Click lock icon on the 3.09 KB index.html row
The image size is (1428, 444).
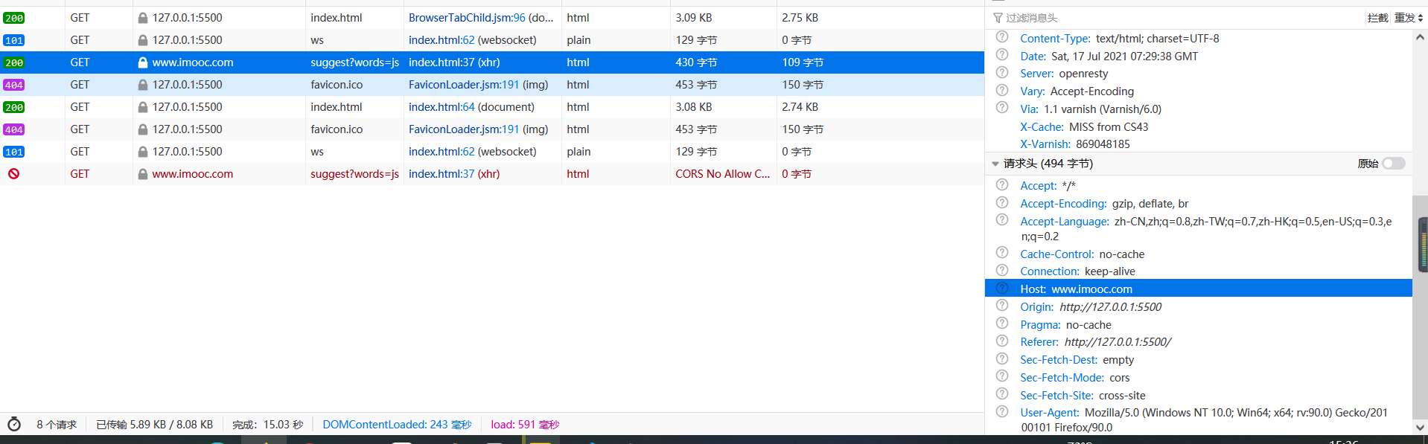coord(142,18)
